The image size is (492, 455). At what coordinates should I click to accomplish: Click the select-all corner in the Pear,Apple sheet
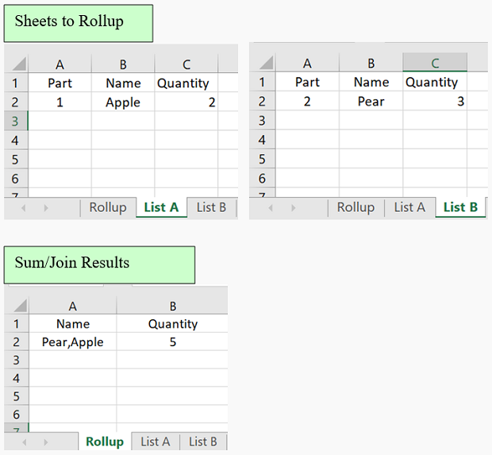[x=17, y=306]
